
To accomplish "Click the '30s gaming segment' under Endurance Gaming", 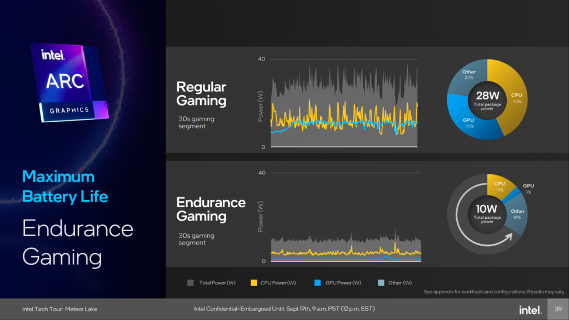I will (x=196, y=239).
